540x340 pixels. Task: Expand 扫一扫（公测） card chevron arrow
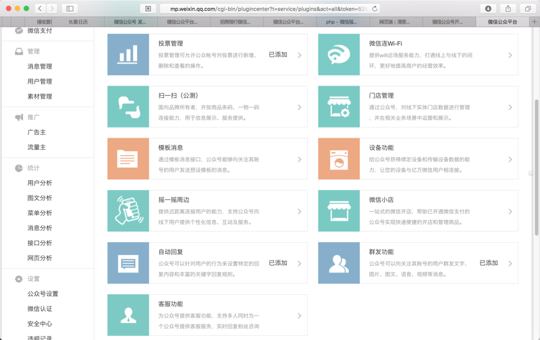300,107
